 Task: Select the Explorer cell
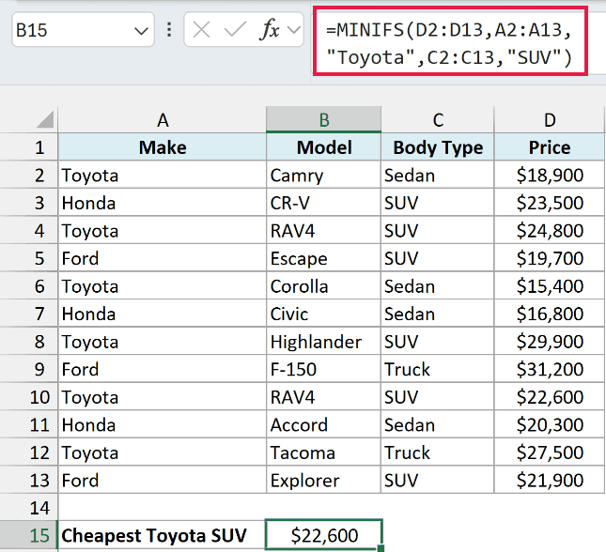[324, 480]
